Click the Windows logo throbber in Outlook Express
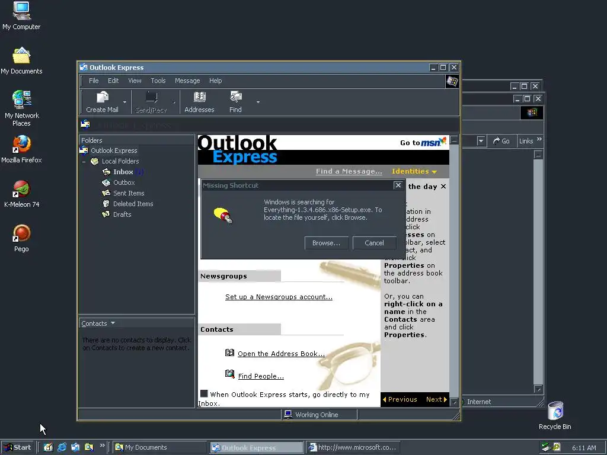 coord(452,81)
